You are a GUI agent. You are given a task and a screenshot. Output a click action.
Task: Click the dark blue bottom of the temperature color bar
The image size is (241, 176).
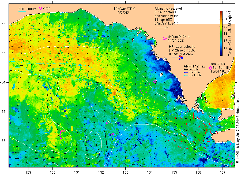click(221, 54)
